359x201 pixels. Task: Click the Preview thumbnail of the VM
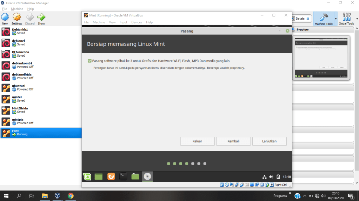(x=321, y=58)
